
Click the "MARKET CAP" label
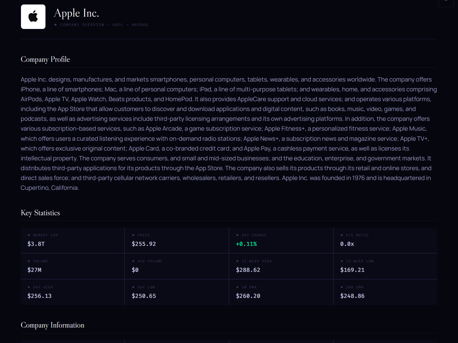pos(45,235)
